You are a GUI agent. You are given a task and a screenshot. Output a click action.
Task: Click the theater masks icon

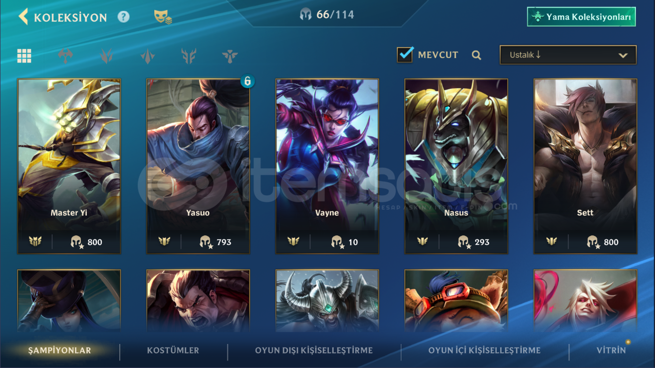coord(163,17)
